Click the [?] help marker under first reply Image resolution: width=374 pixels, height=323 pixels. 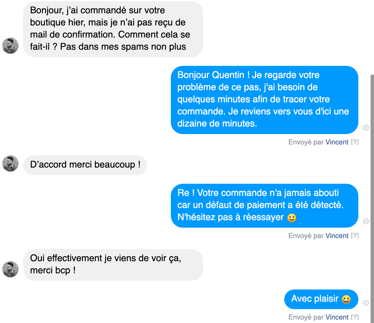point(355,142)
